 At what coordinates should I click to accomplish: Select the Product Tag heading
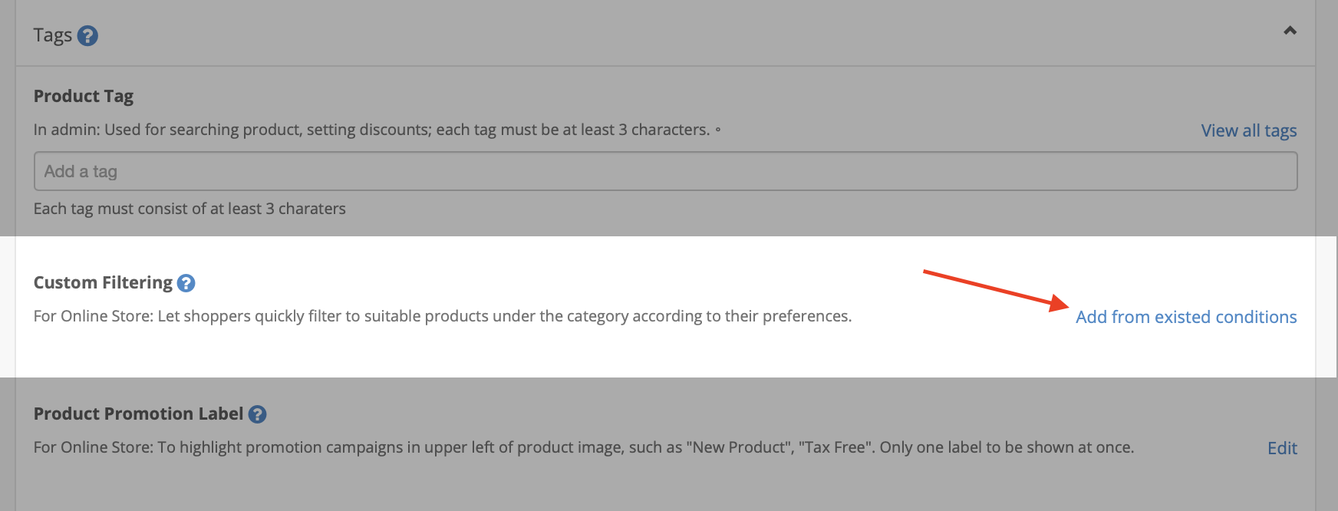(84, 96)
